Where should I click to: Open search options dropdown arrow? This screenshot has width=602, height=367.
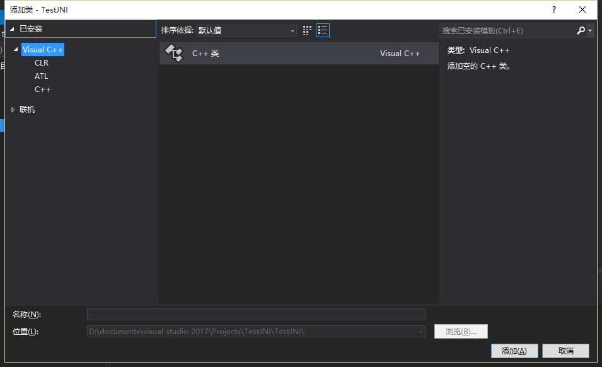point(590,30)
